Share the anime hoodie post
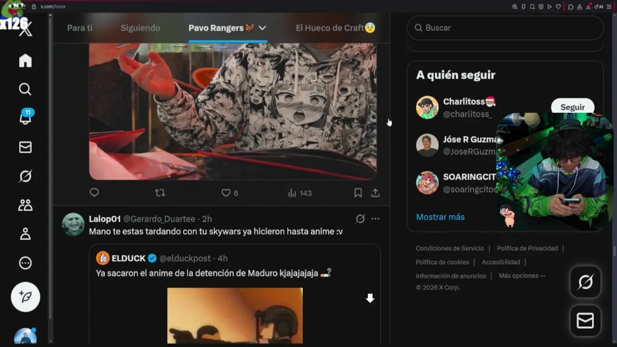 tap(376, 193)
